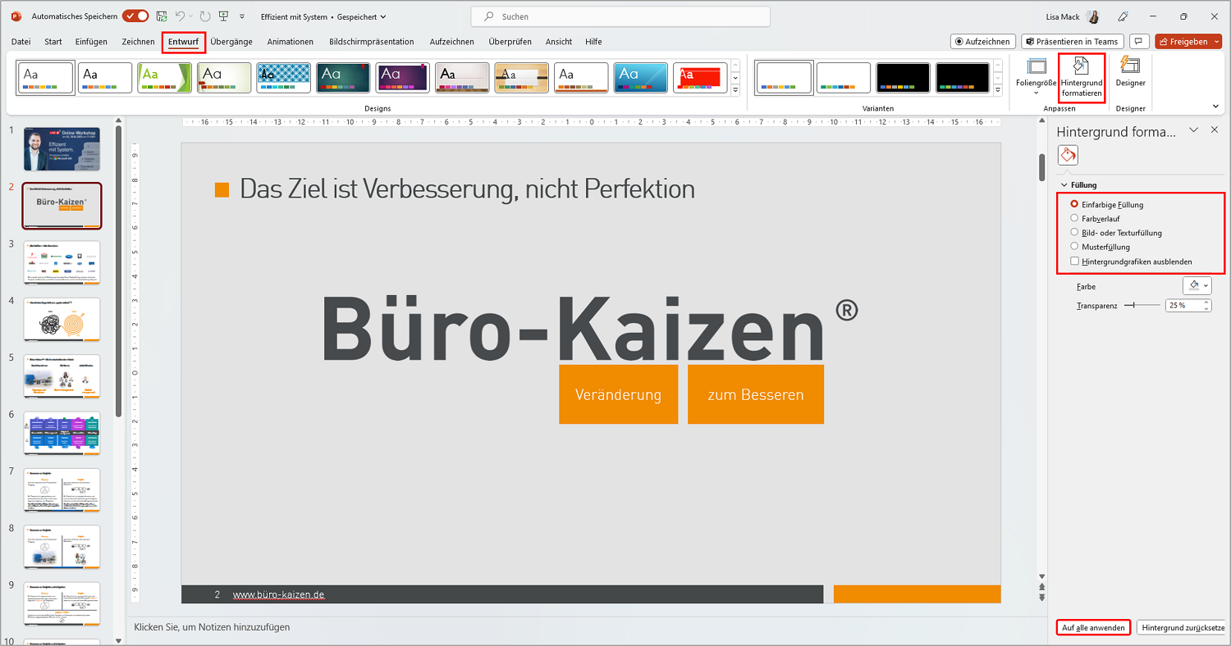This screenshot has height=646, width=1231.
Task: Open the Designer icon in ribbon
Action: (1130, 66)
